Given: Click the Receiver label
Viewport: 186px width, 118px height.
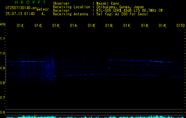Looking at the screenshot, I should [61, 11].
